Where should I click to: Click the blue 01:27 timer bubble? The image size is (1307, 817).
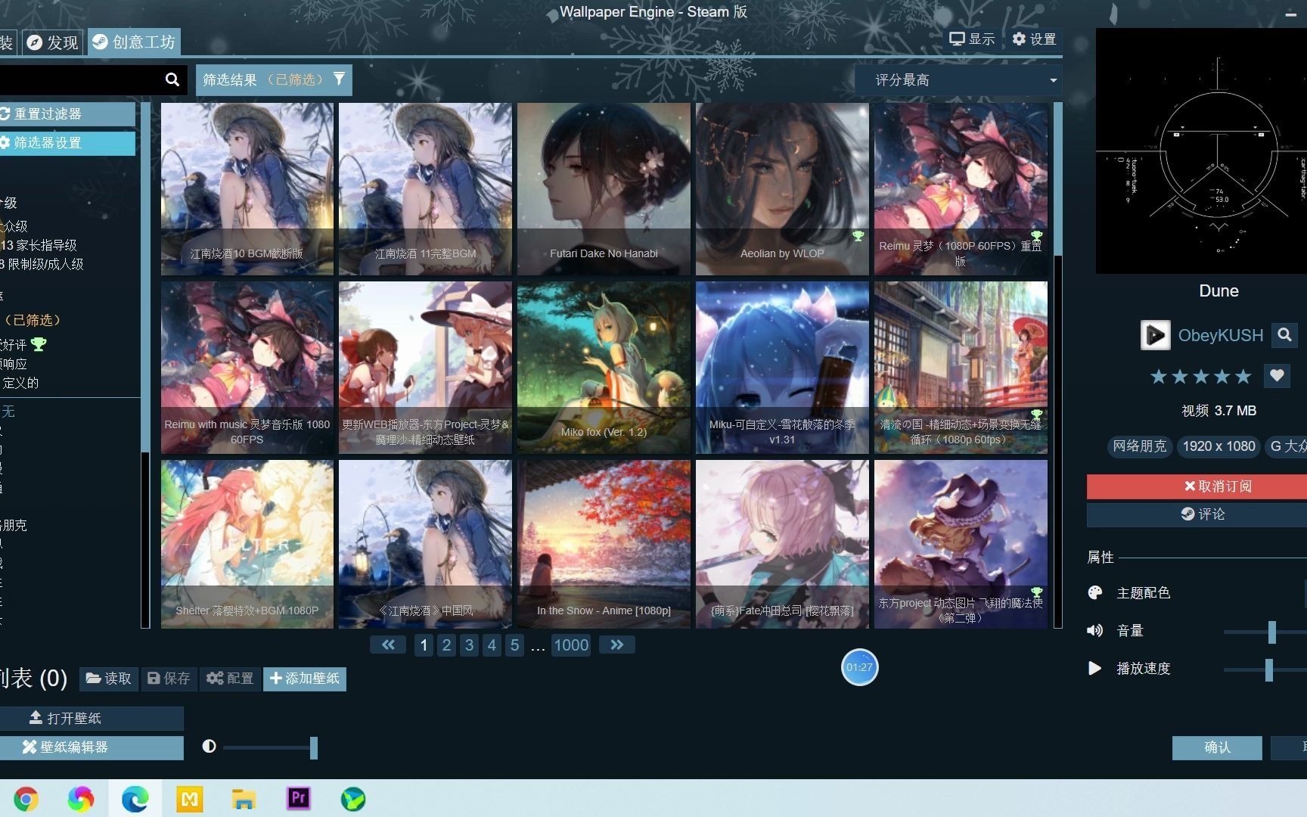click(x=859, y=667)
